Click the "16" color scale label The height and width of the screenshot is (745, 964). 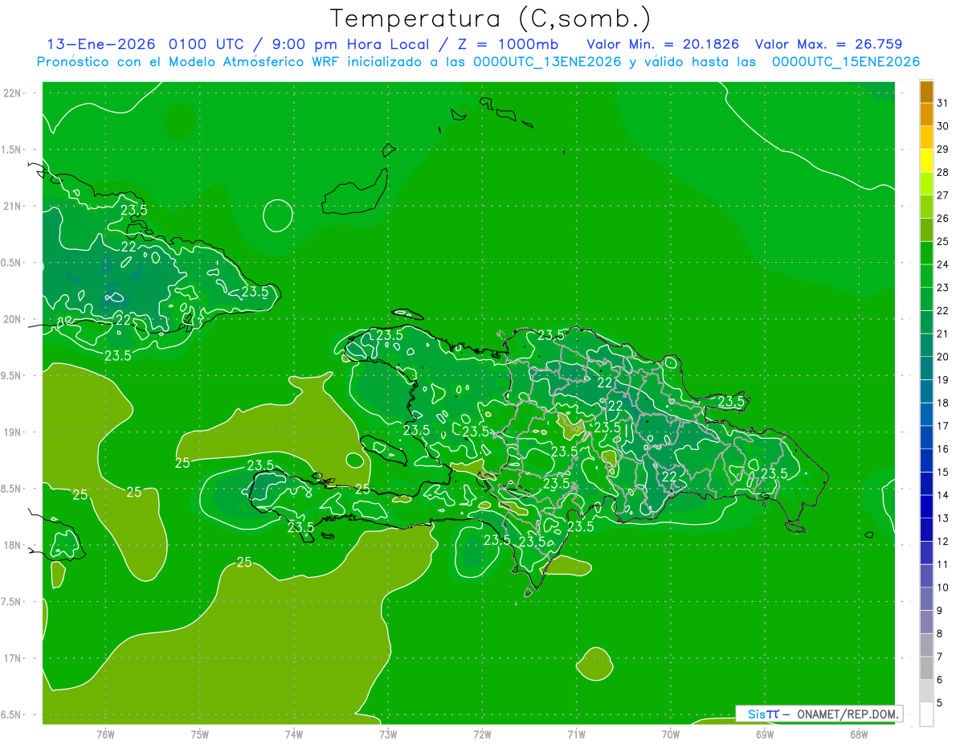(x=943, y=448)
